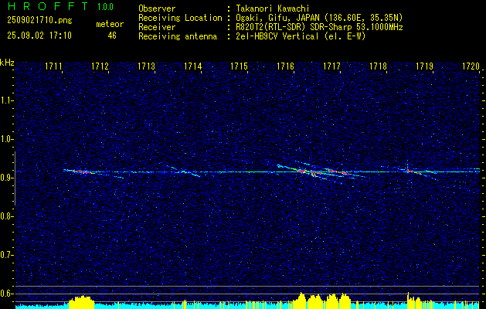Click time marker 1713

[146, 66]
